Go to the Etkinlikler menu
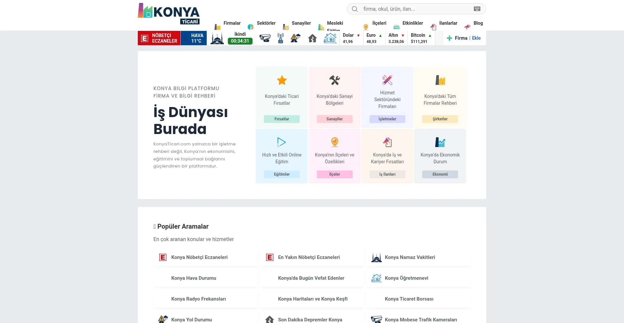Viewport: 624px width, 323px height. pos(412,23)
